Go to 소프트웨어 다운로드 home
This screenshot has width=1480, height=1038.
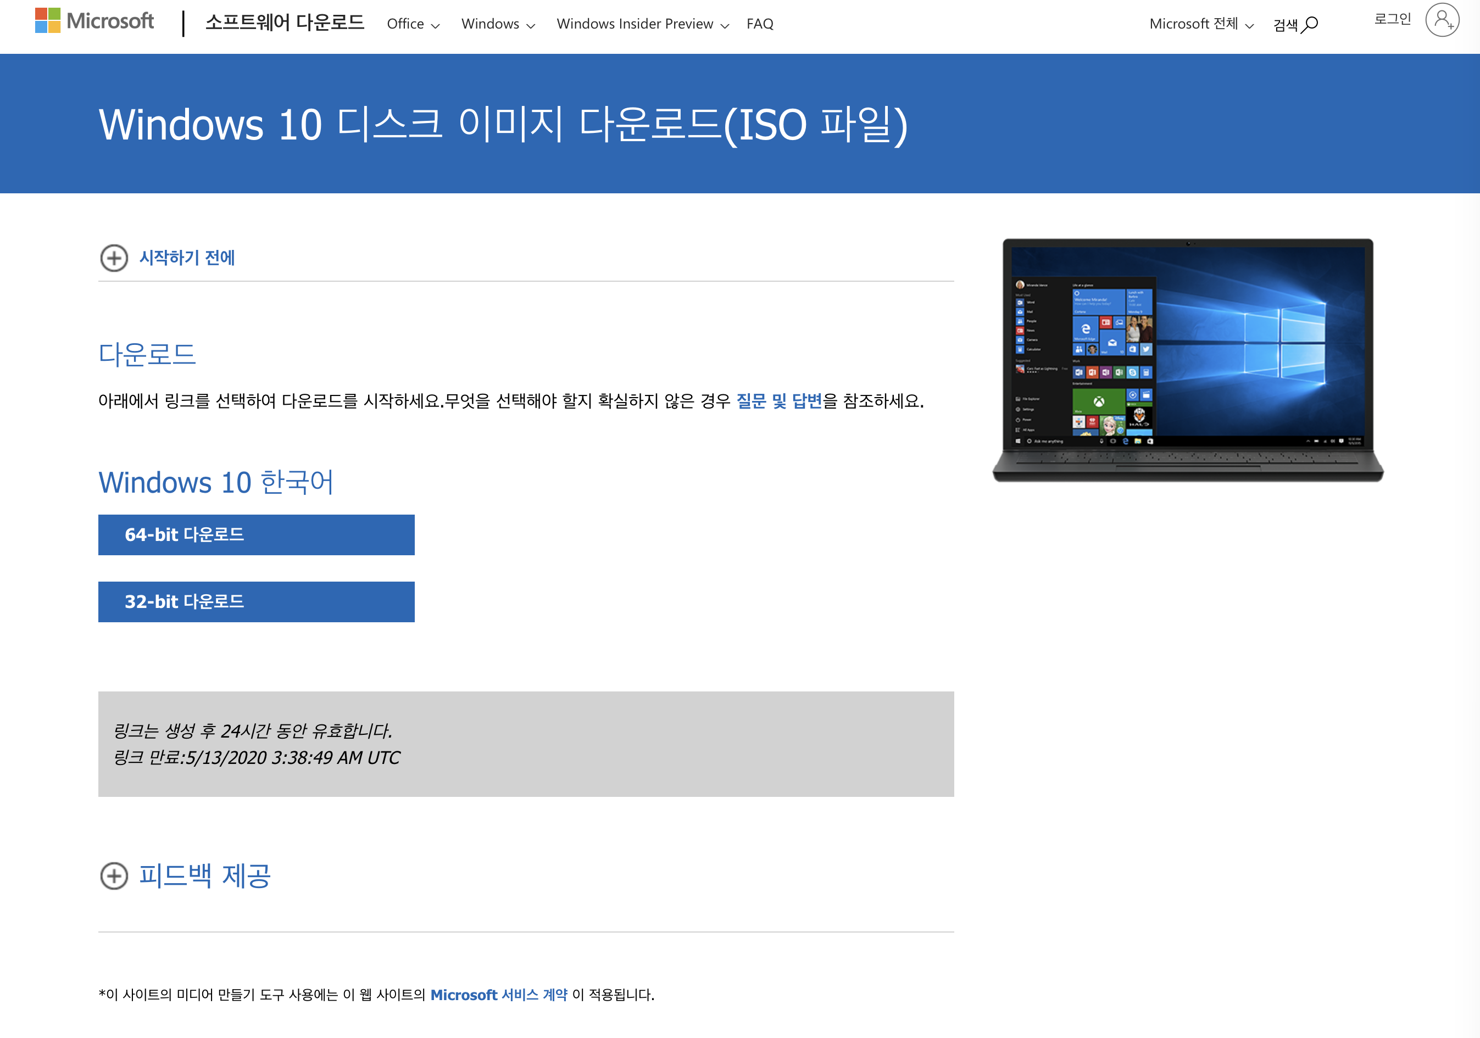pyautogui.click(x=284, y=23)
